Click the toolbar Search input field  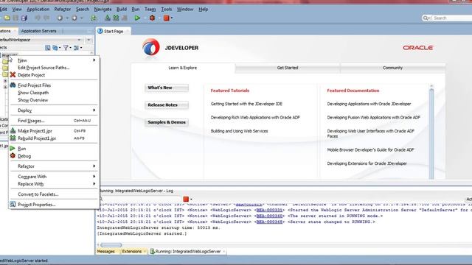tap(451, 18)
